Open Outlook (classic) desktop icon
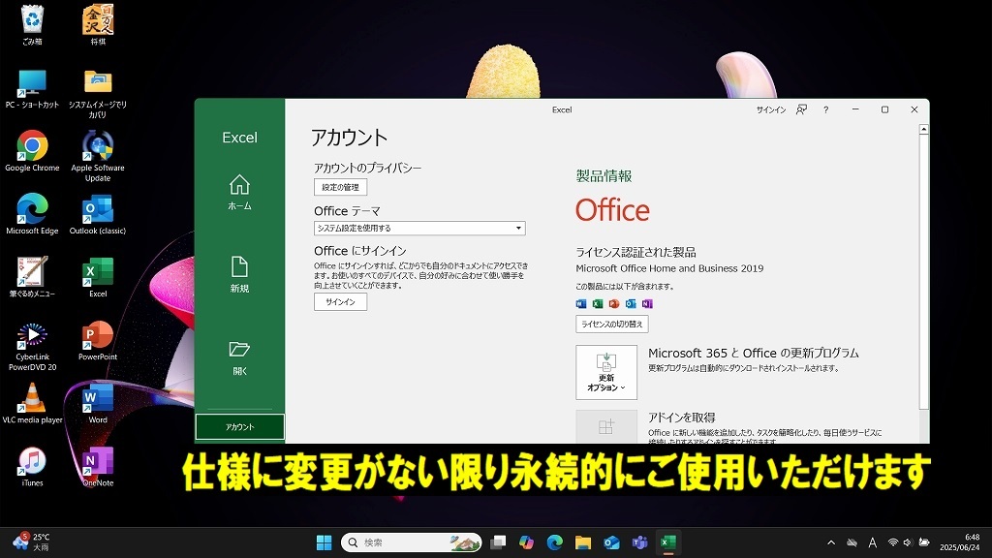Screen dimensions: 992x558 (98, 214)
